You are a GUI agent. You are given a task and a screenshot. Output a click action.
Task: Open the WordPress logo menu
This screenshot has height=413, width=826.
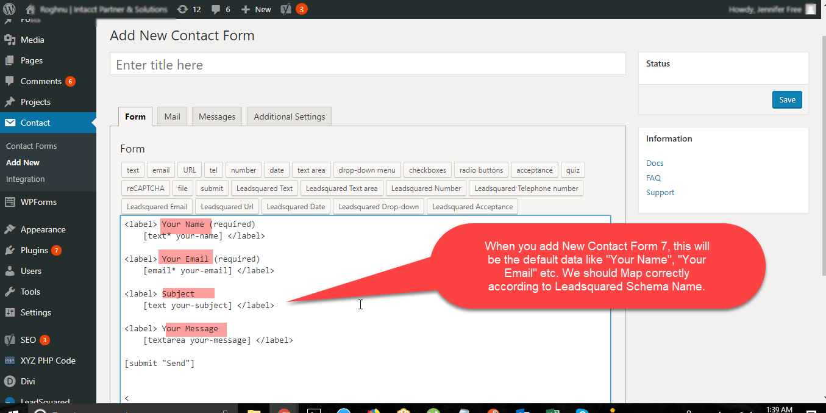9,9
